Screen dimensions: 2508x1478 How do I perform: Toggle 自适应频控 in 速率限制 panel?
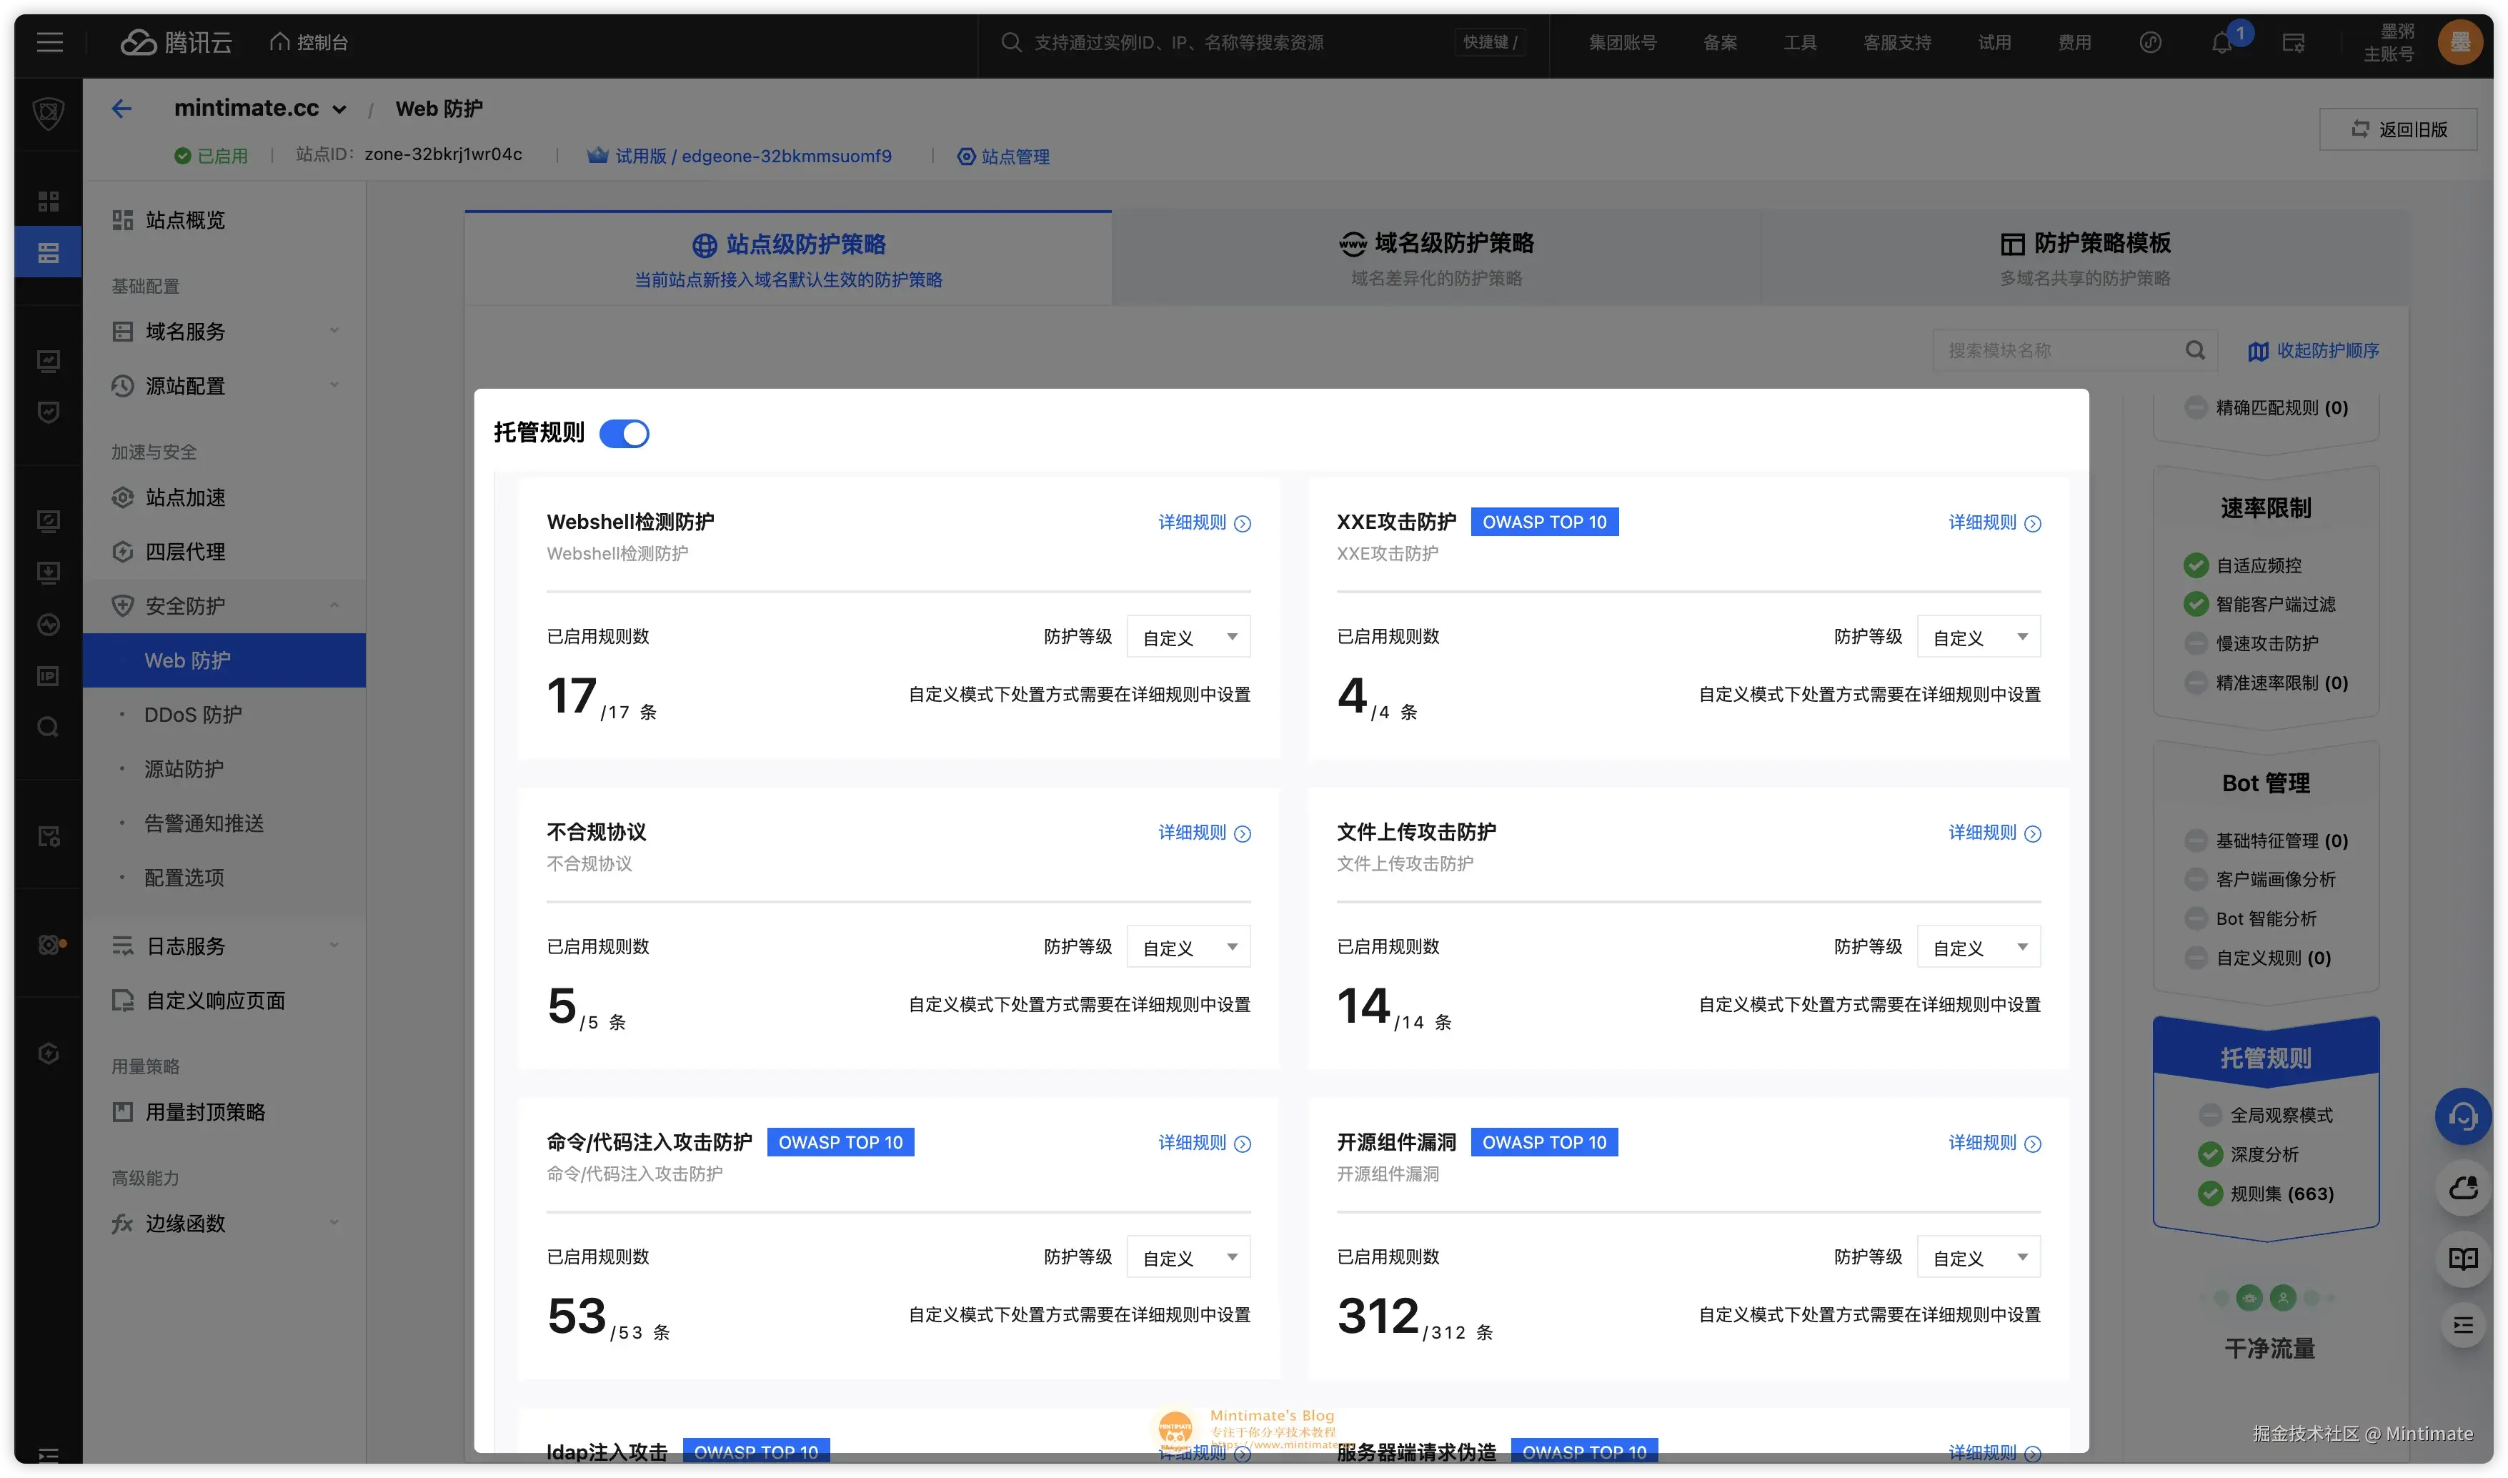tap(2197, 565)
